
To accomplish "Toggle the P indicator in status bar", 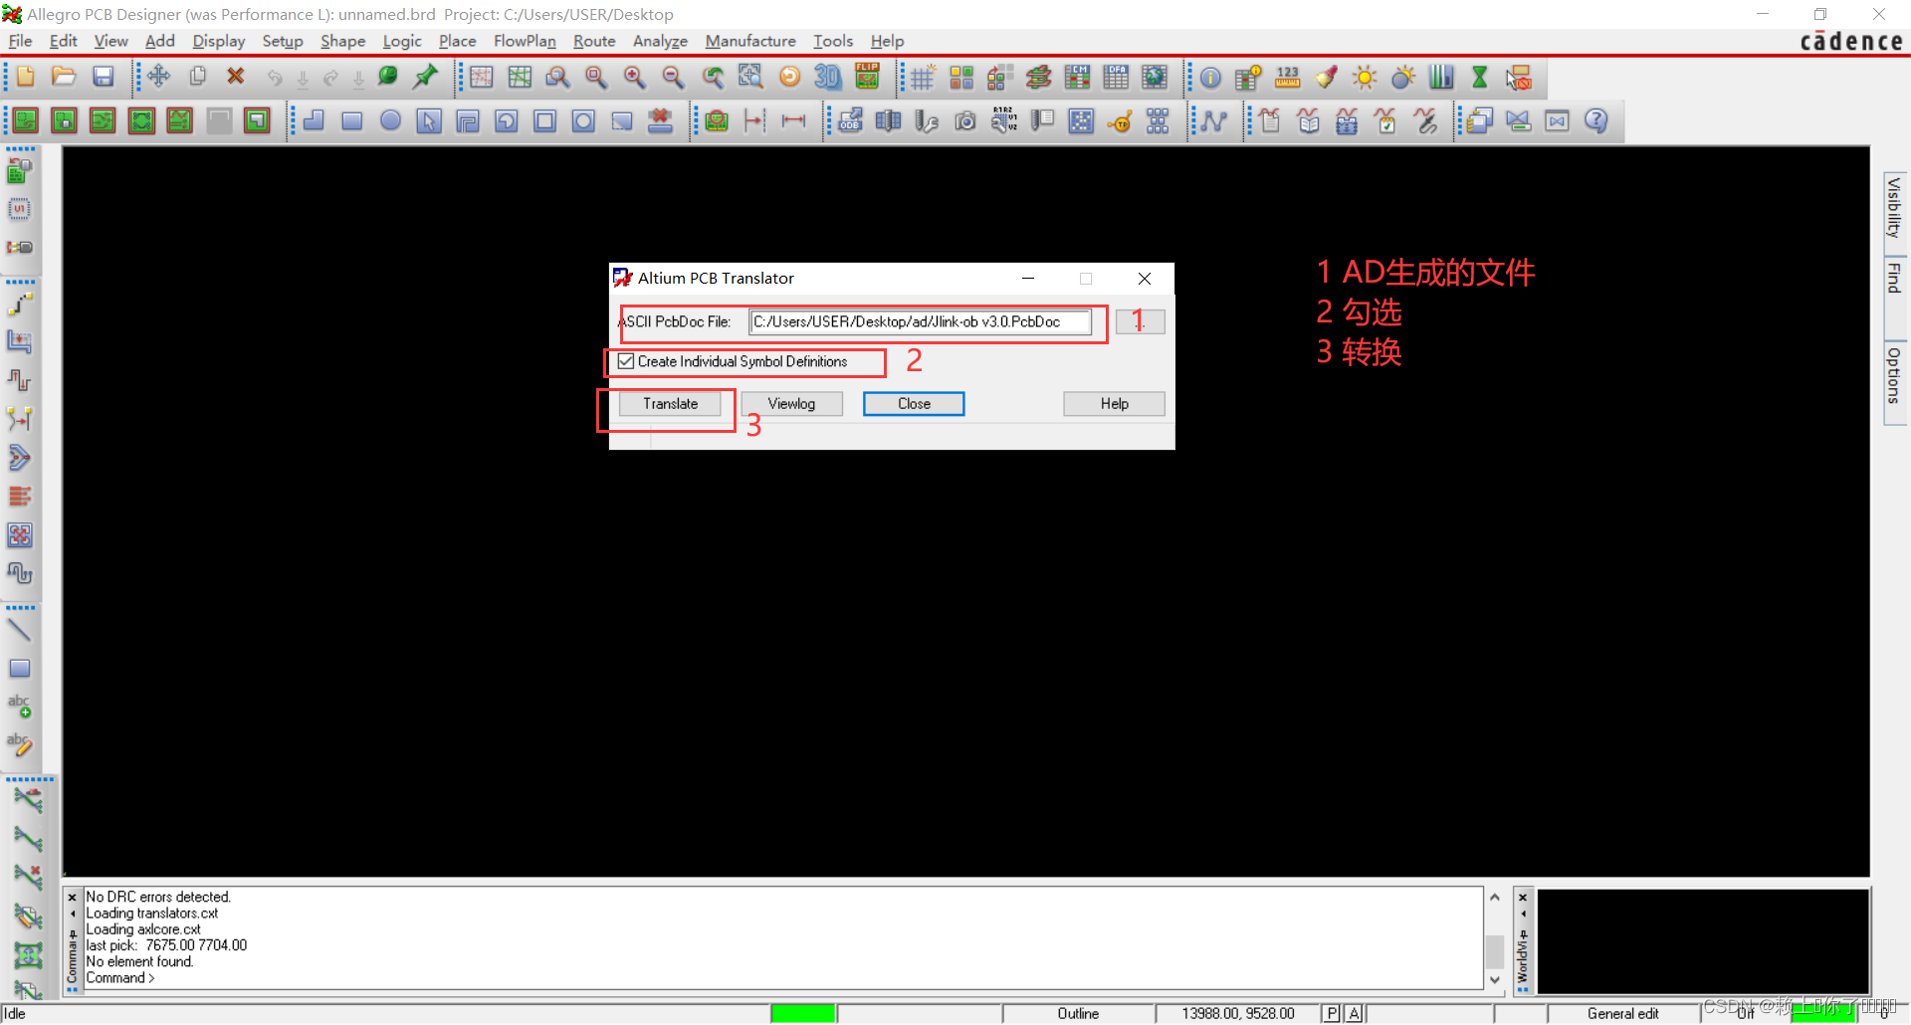I will tap(1332, 1013).
